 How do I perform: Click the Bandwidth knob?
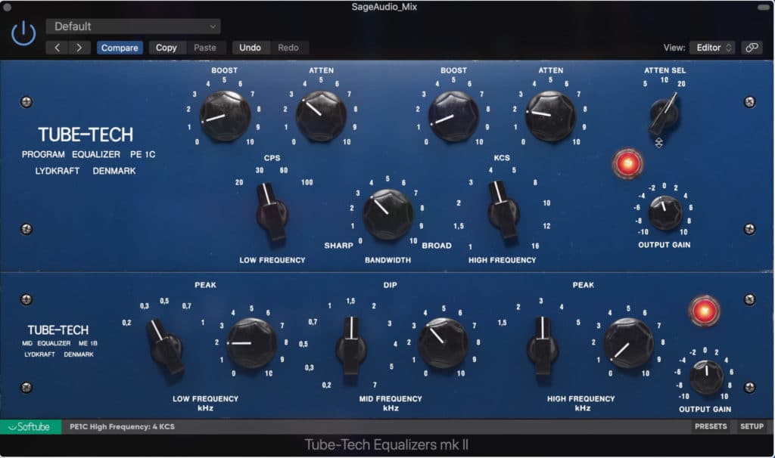[387, 214]
